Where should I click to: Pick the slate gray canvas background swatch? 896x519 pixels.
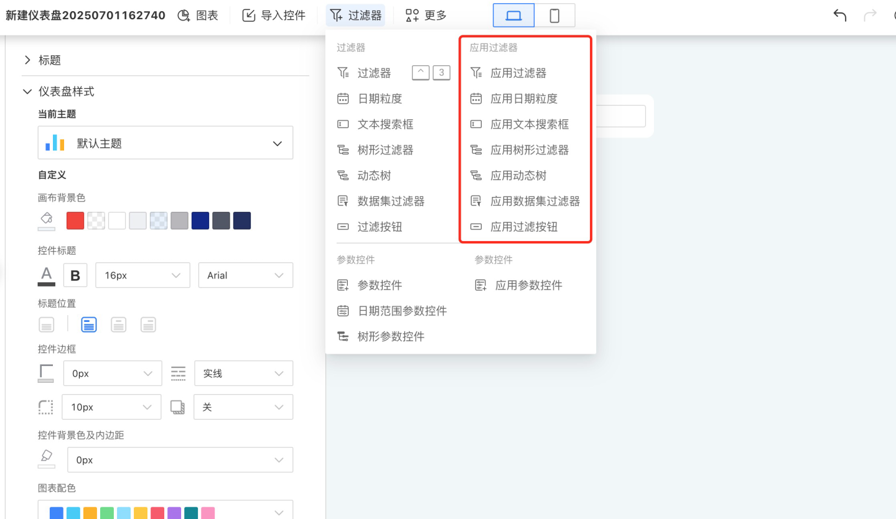[221, 221]
